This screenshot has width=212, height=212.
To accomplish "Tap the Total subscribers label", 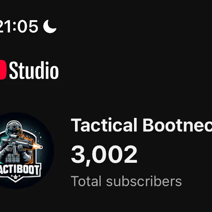I will [126, 181].
